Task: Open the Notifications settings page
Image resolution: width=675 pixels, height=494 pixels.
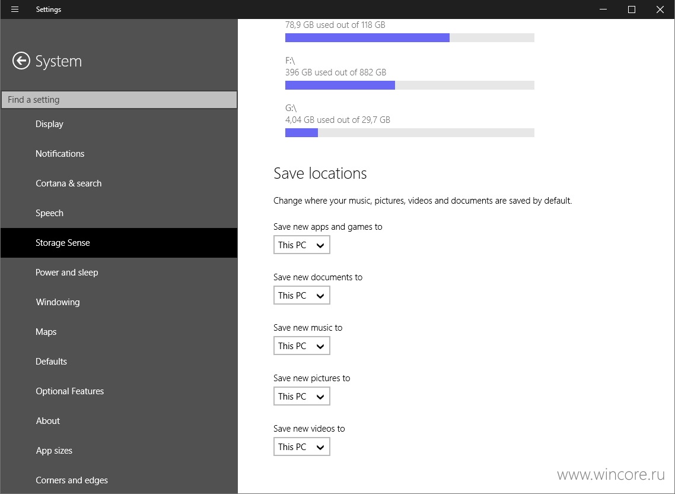Action: coord(119,154)
